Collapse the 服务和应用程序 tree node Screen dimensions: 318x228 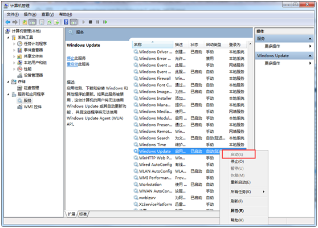point(8,94)
